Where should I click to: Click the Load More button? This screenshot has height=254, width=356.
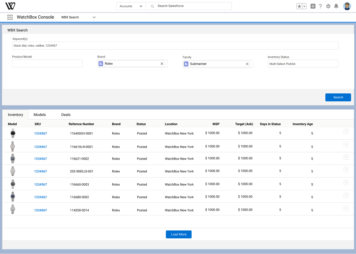(x=179, y=234)
